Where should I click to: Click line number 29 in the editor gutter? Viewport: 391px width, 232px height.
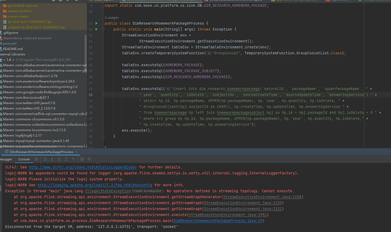pyautogui.click(x=91, y=130)
